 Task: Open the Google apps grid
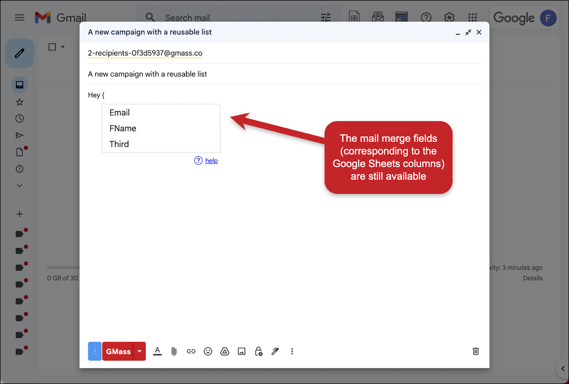473,17
